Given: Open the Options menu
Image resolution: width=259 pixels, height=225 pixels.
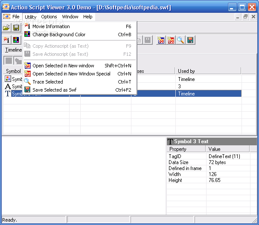Looking at the screenshot, I should (x=49, y=17).
